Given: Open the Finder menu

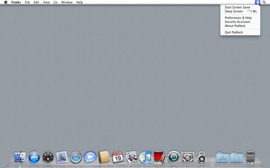Looking at the screenshot, I should pos(16,2).
